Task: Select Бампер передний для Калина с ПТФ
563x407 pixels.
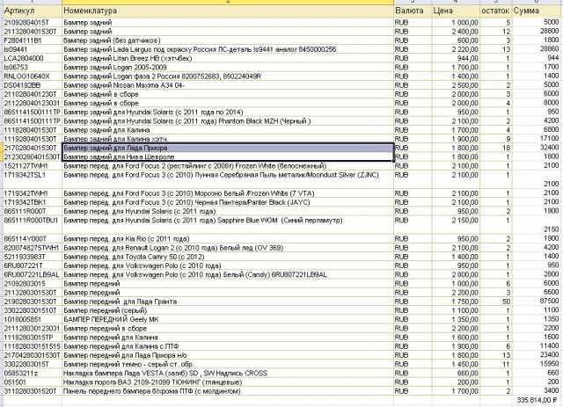Action: click(x=228, y=346)
